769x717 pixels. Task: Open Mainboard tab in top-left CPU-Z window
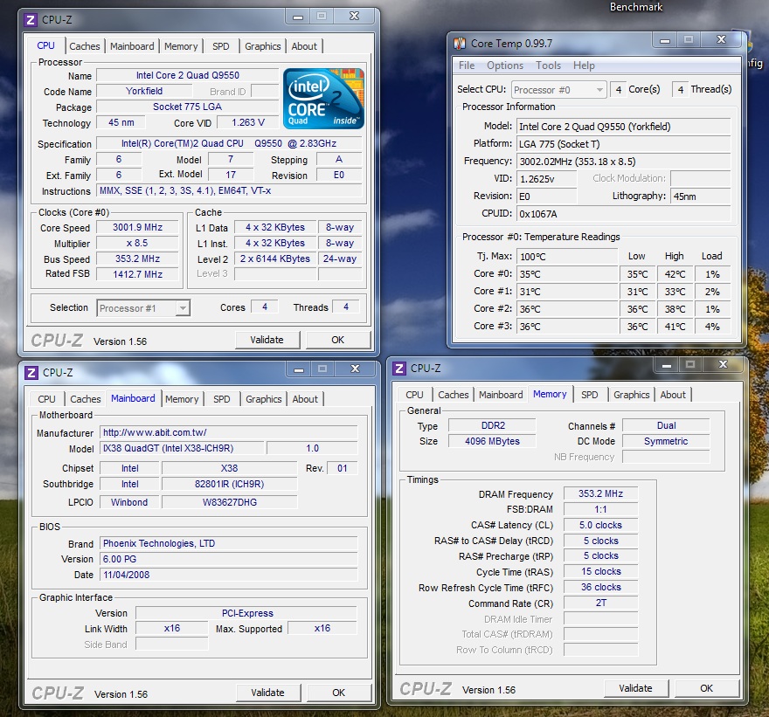click(132, 46)
